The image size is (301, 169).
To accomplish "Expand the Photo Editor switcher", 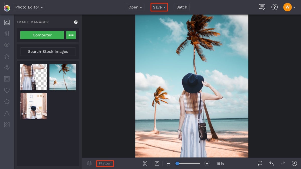I will (29, 7).
